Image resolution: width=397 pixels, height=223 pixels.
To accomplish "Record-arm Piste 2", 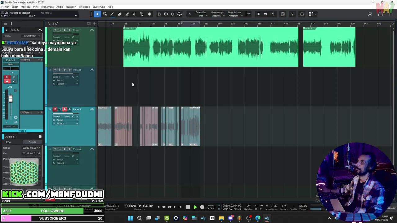I will pos(65,70).
